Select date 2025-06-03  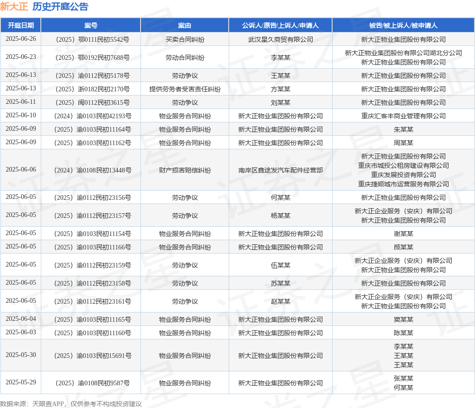click(21, 332)
